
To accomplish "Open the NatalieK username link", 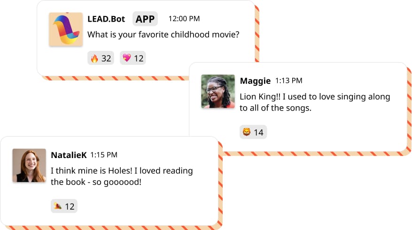I will 69,155.
